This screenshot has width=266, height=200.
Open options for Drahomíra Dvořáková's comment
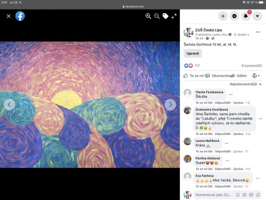(x=260, y=119)
